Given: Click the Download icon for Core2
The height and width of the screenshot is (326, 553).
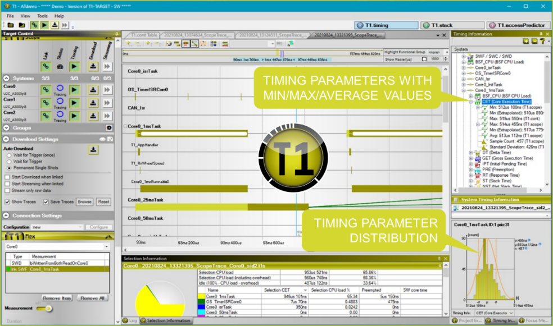Looking at the screenshot, I should [93, 116].
